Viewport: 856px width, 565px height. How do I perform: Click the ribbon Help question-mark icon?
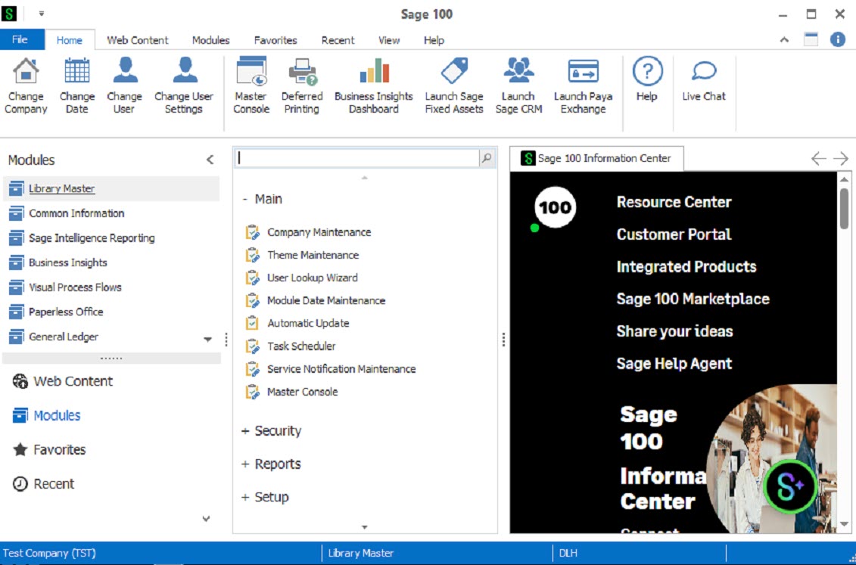click(647, 71)
